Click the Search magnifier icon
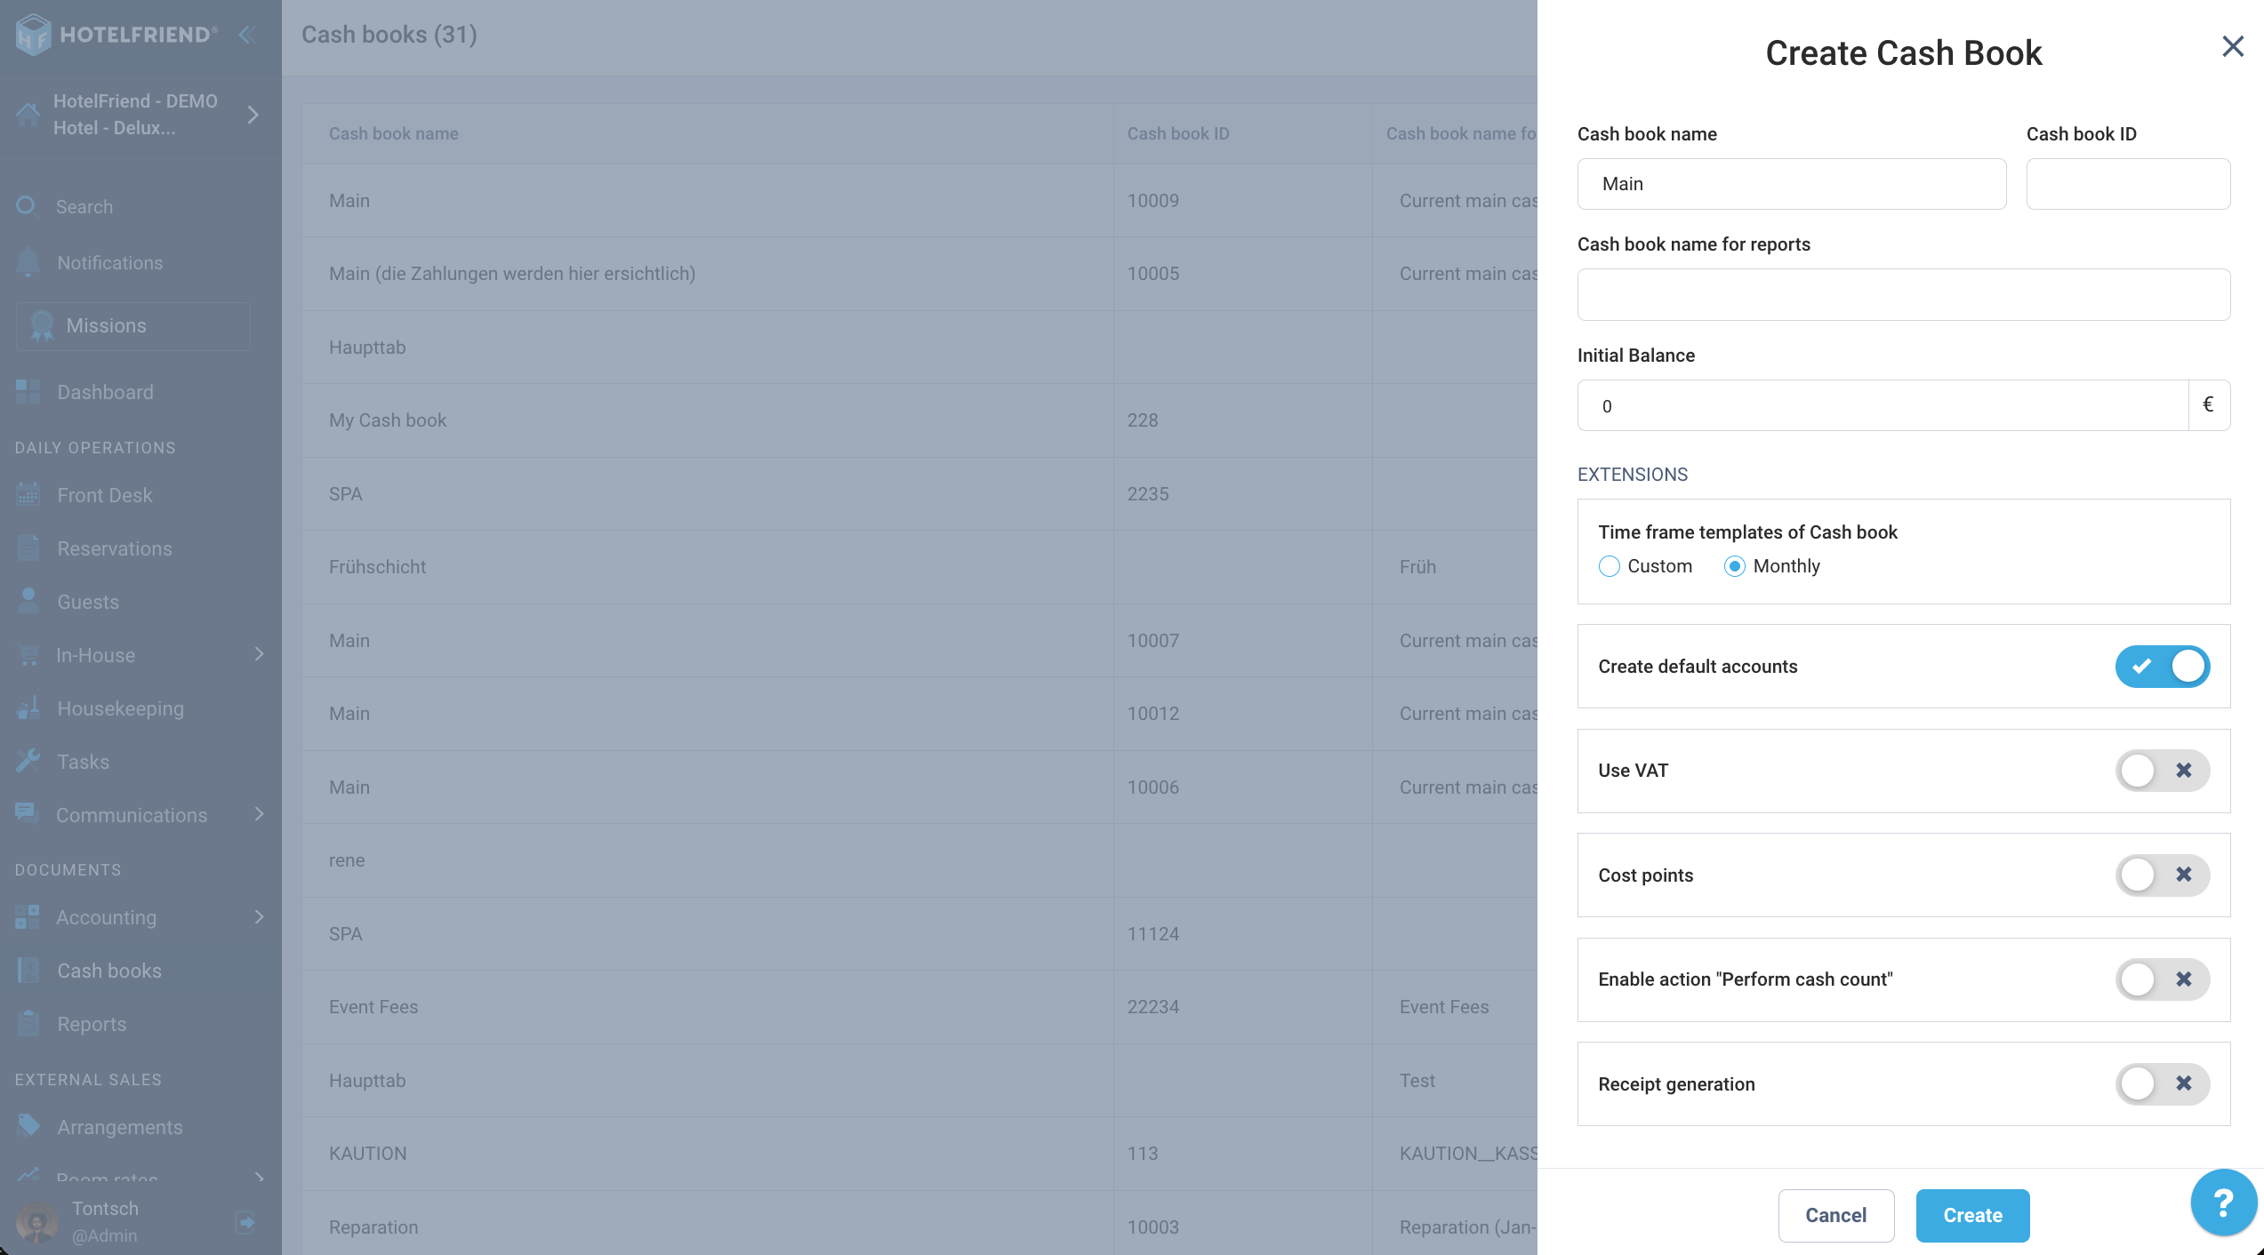Viewport: 2264px width, 1255px height. tap(27, 206)
